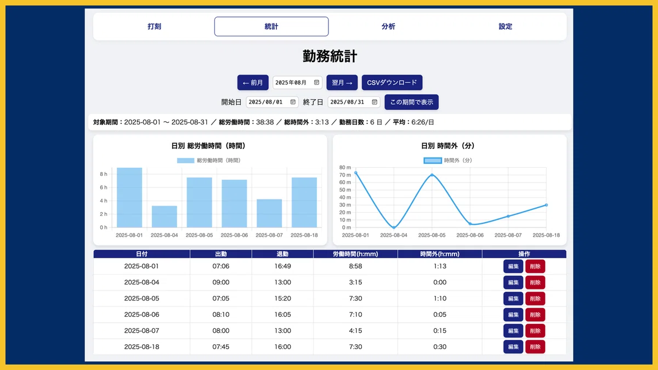Click the 2025-08-01 date cell in table
Screen dimensions: 658x370
[x=141, y=266]
